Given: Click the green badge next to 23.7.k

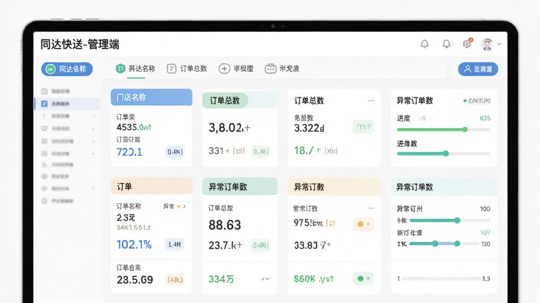Looking at the screenshot, I should point(260,245).
